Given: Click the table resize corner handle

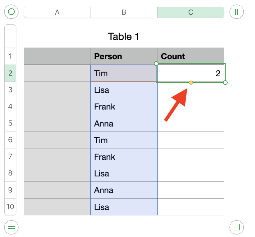Looking at the screenshot, I should [237, 228].
